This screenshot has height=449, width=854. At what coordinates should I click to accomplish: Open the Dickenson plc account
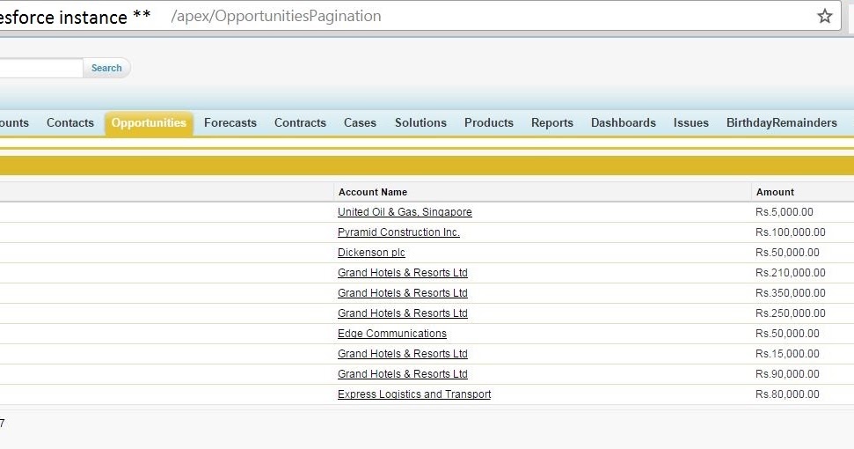[x=371, y=253]
